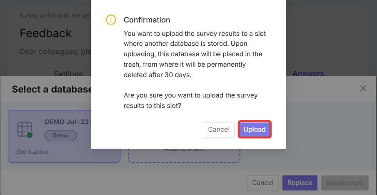Screen dimensions: 377x195
Task: Click the Replace button
Action: pos(300,182)
